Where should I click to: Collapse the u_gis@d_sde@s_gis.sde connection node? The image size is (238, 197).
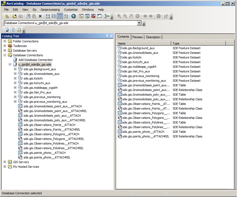pyautogui.click(x=10, y=64)
